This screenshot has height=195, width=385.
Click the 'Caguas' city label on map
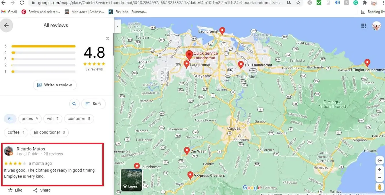234,128
